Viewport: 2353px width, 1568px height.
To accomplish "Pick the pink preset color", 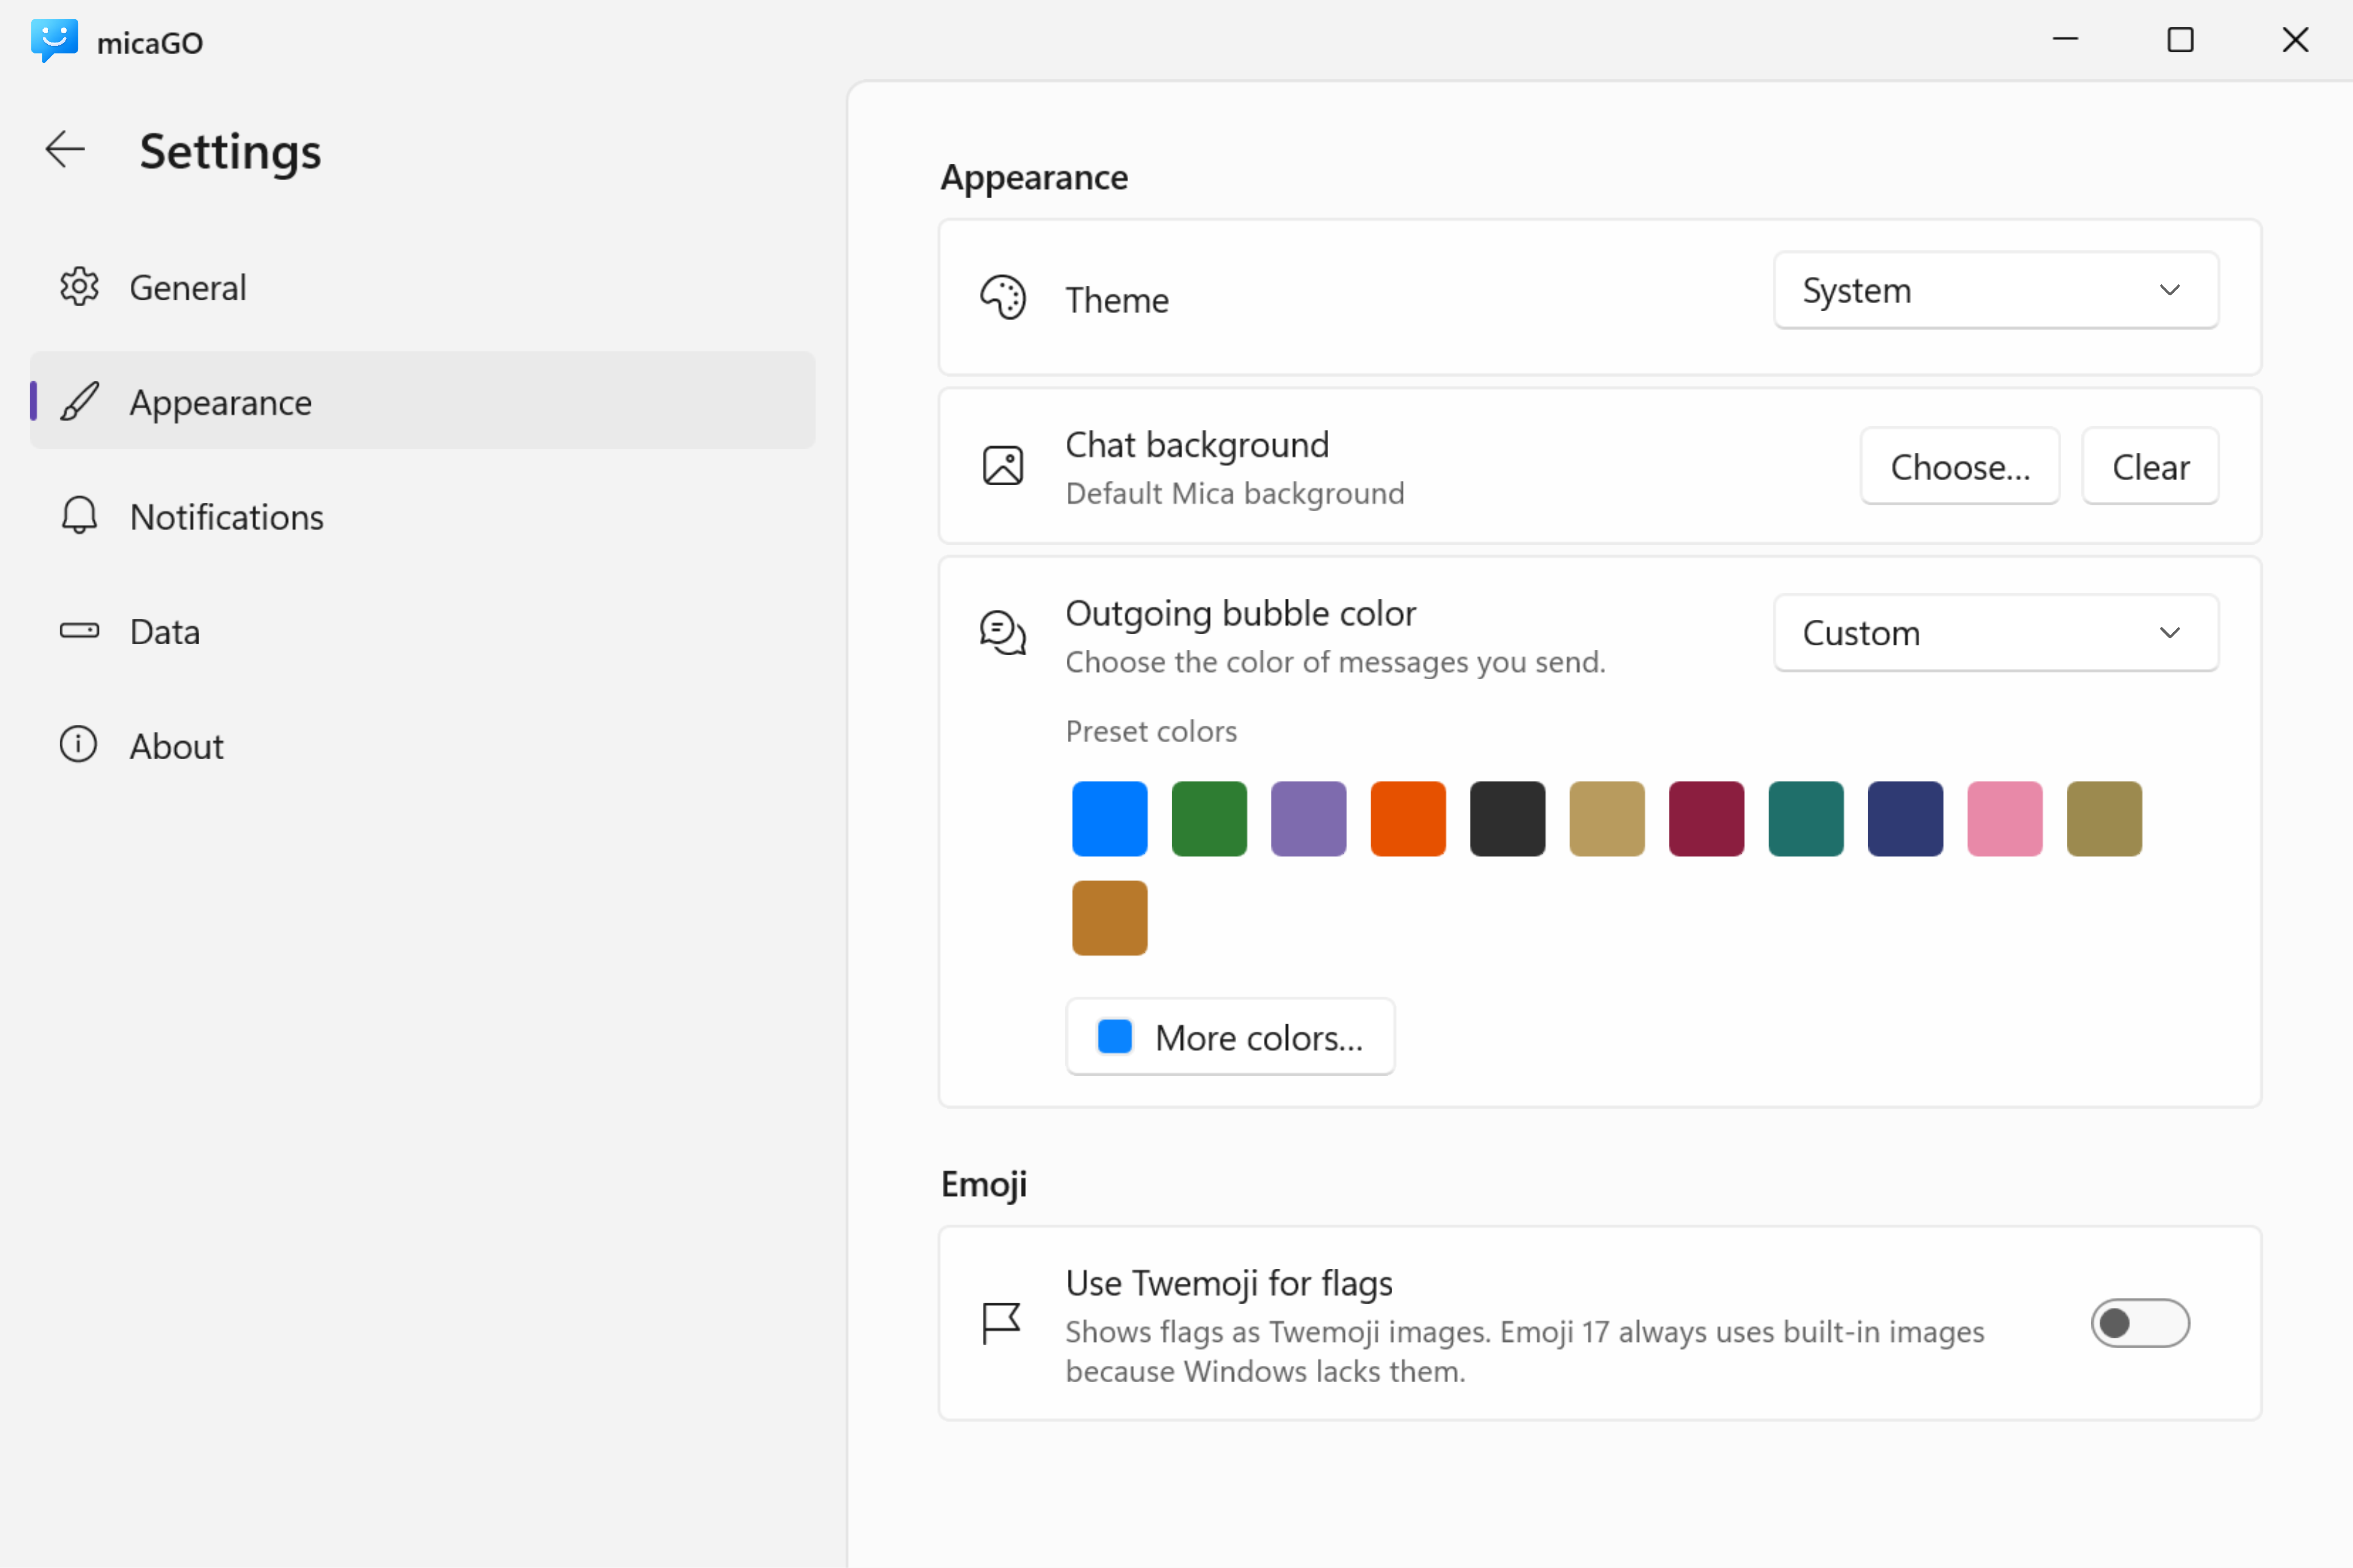I will [x=2005, y=819].
